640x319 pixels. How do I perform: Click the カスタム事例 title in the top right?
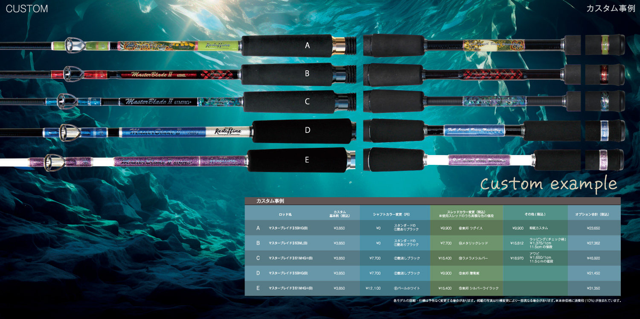pos(611,9)
